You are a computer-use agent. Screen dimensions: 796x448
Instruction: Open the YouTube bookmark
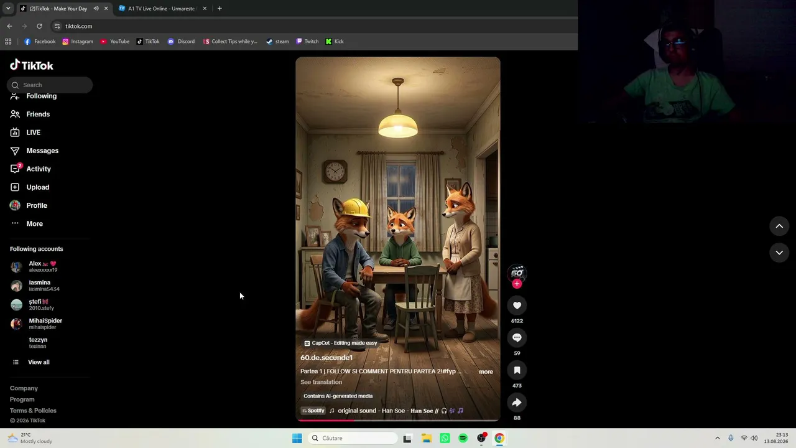[115, 42]
